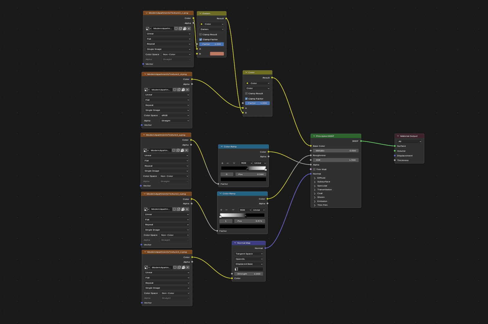This screenshot has width=488, height=324.
Task: Browse image icon on Texture2_s node
Action: [147, 209]
